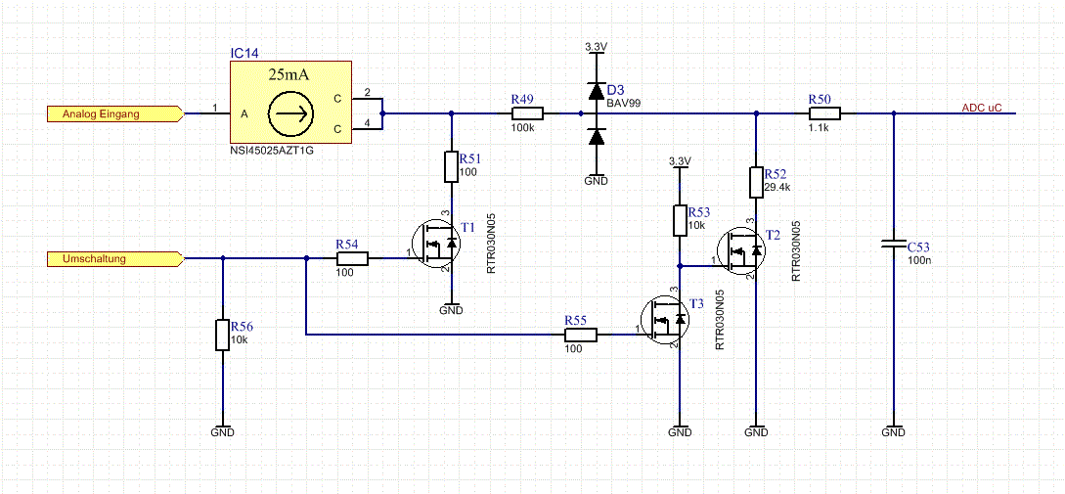Click the GND symbol below T3

680,430
